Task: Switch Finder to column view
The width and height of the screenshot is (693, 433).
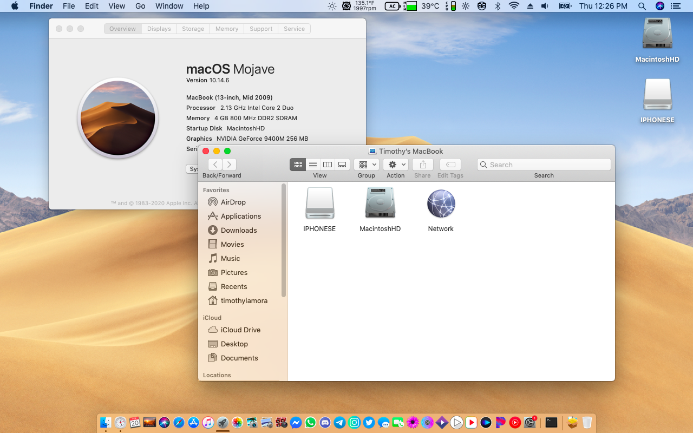Action: click(x=328, y=165)
